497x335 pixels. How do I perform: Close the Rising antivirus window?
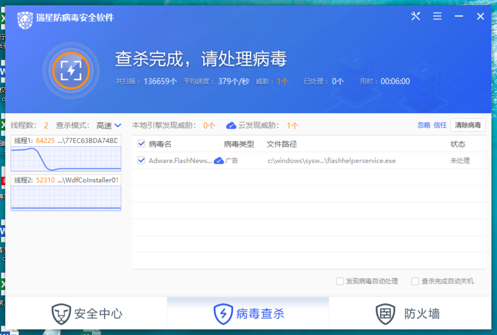pos(480,16)
